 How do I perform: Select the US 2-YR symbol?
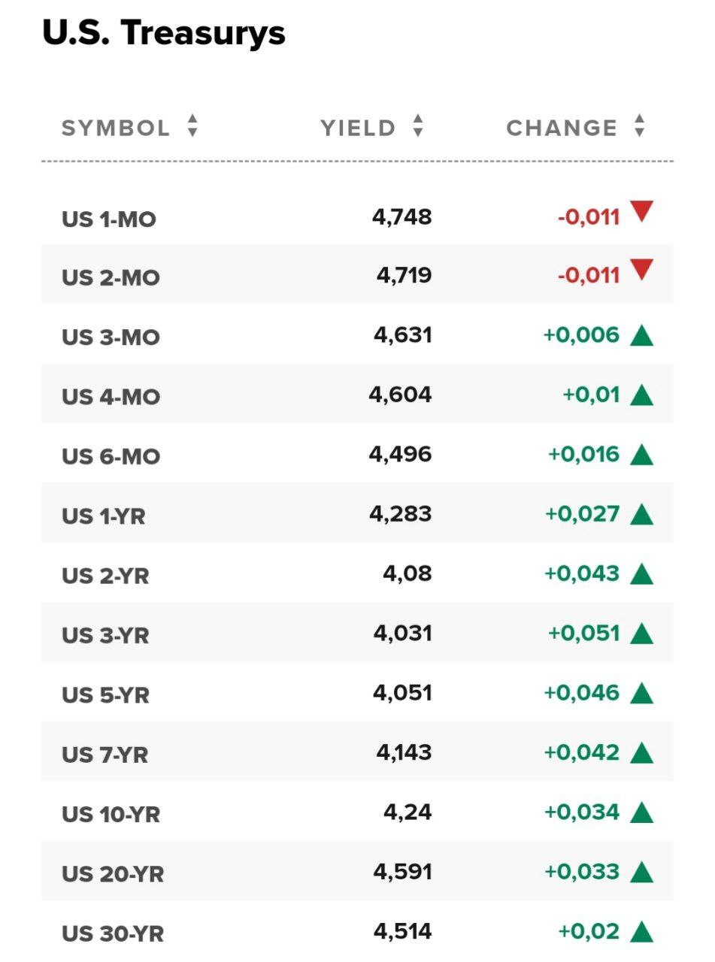[x=105, y=576]
